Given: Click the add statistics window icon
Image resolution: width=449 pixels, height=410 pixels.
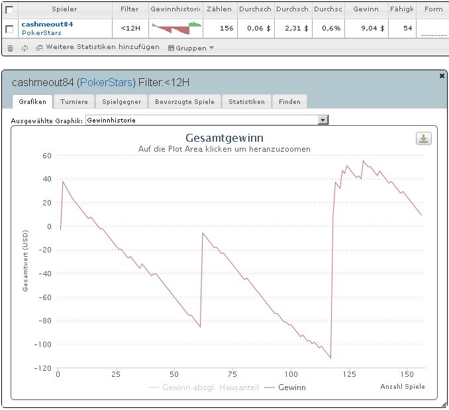Looking at the screenshot, I should [x=39, y=48].
